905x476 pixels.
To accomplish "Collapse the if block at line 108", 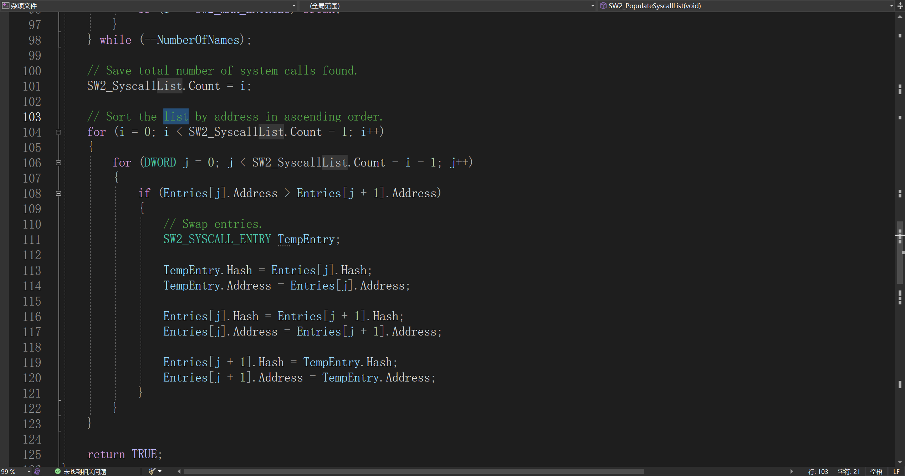I will [x=58, y=193].
